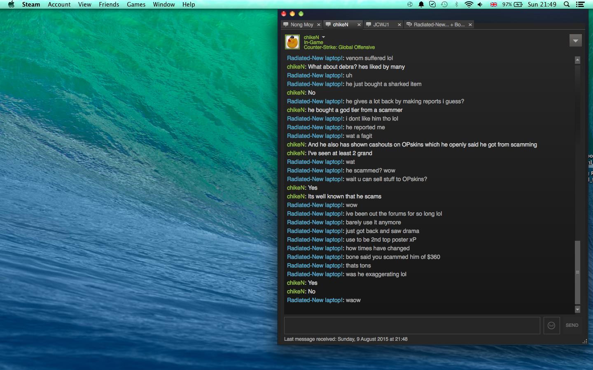Expand the arrow next to chikeN's name

[323, 37]
